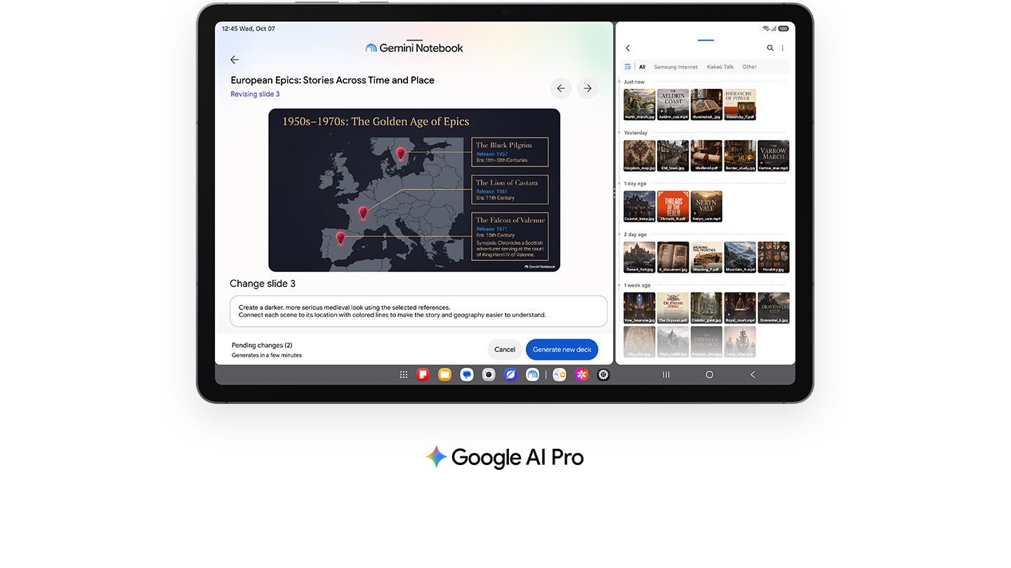Click the Change slide 3 prompt text box
The image size is (1011, 568).
(418, 311)
